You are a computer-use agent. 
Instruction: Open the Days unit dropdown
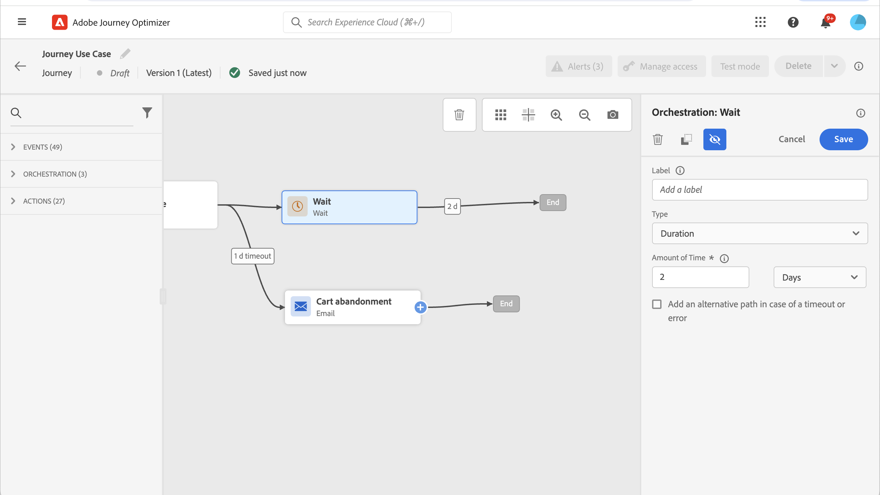[819, 277]
